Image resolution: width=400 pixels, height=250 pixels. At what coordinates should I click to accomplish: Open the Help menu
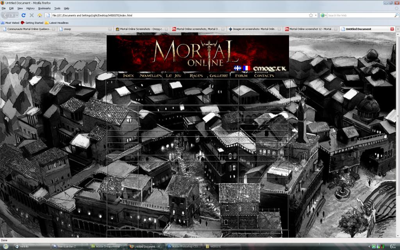coord(66,9)
